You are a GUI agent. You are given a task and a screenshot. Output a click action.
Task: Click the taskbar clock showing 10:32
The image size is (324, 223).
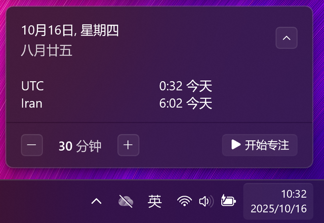[x=294, y=194]
